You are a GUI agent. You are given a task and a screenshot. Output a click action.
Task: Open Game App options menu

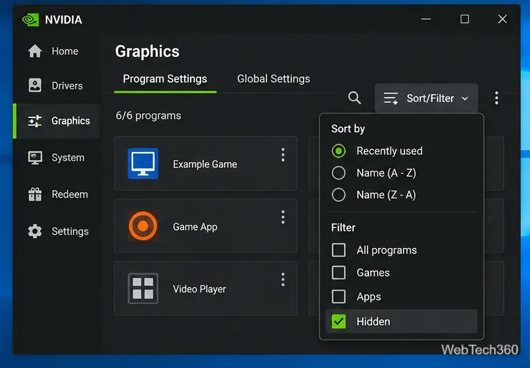coord(283,217)
